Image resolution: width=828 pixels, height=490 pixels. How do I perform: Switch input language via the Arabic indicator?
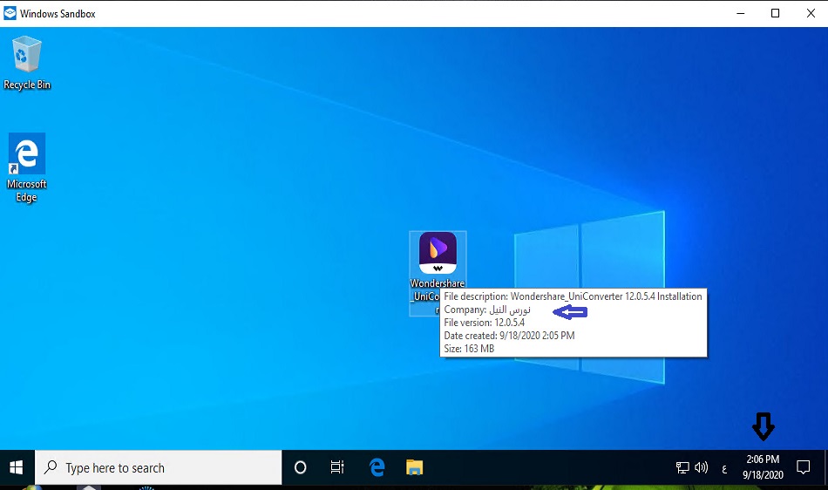pos(723,469)
